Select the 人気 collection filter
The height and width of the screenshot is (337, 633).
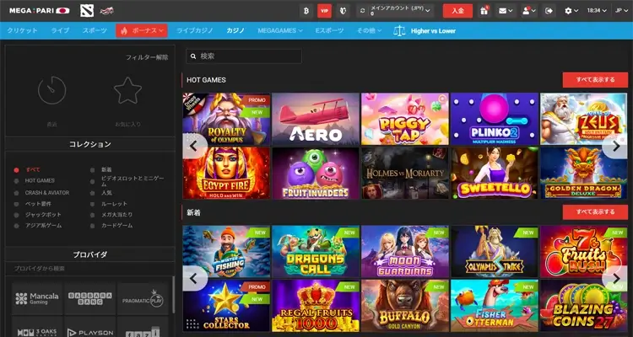(x=106, y=193)
